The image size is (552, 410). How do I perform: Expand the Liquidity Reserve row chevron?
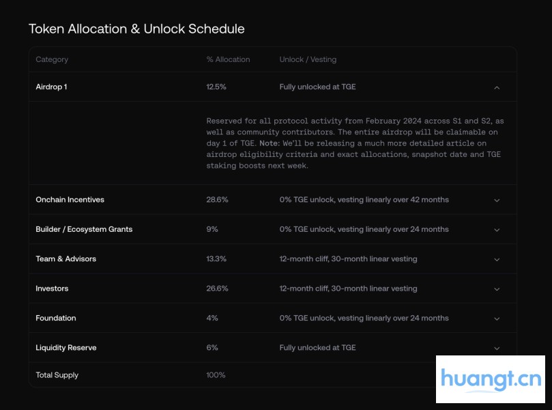coord(497,349)
